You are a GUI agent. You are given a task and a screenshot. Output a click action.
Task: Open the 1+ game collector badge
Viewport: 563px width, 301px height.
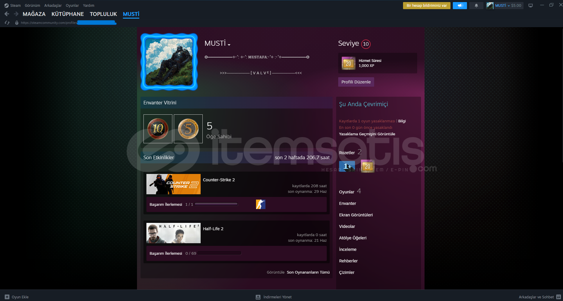point(347,166)
